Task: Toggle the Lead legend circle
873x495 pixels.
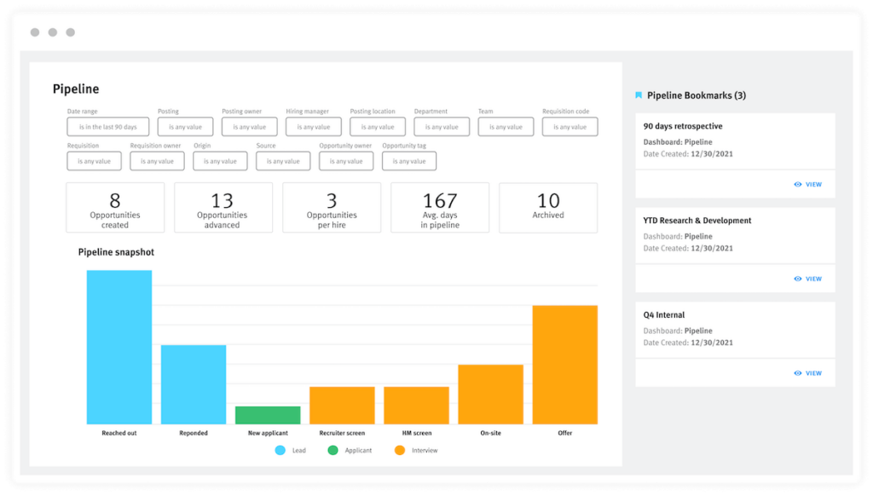Action: point(280,450)
